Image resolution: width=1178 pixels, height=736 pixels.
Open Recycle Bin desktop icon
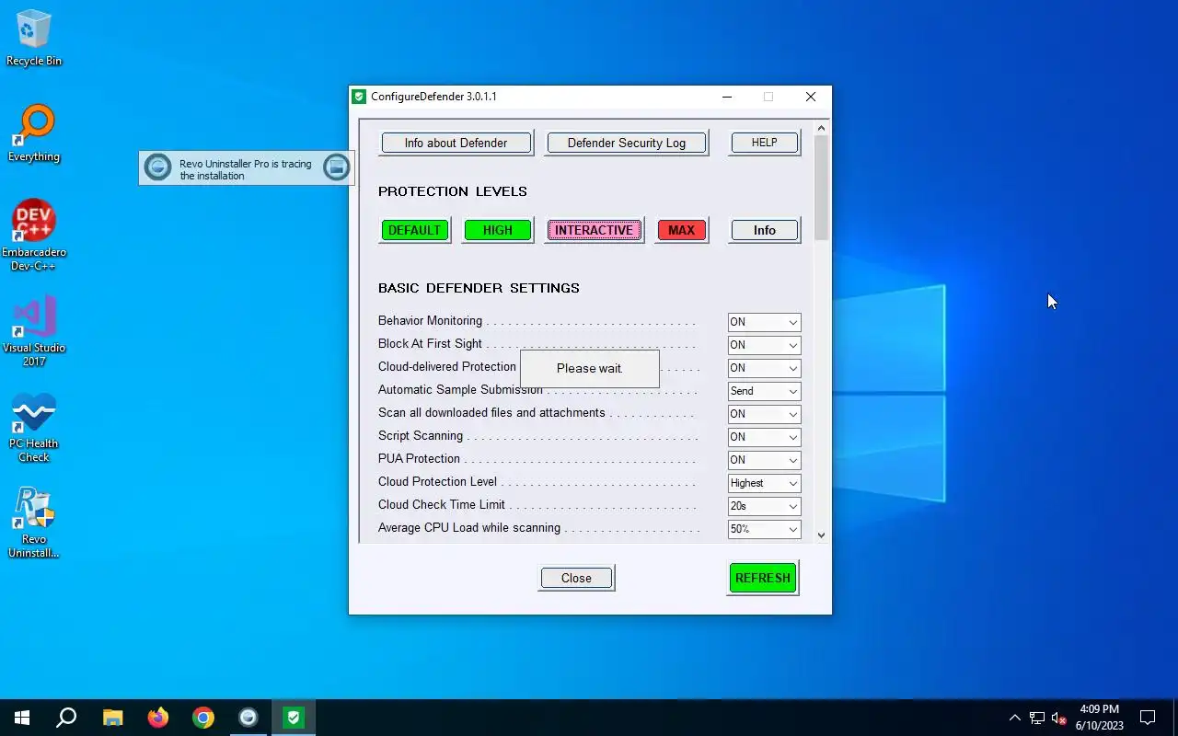click(x=34, y=39)
